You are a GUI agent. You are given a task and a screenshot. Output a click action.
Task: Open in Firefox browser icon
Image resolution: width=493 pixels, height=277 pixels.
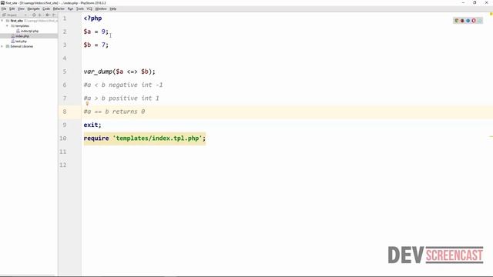[462, 21]
